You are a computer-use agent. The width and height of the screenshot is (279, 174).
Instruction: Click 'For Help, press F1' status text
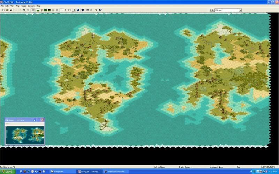[x=7, y=167]
